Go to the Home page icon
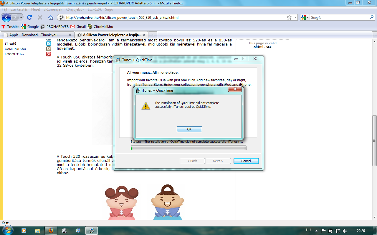Image resolution: width=377 pixels, height=235 pixels. (x=51, y=17)
